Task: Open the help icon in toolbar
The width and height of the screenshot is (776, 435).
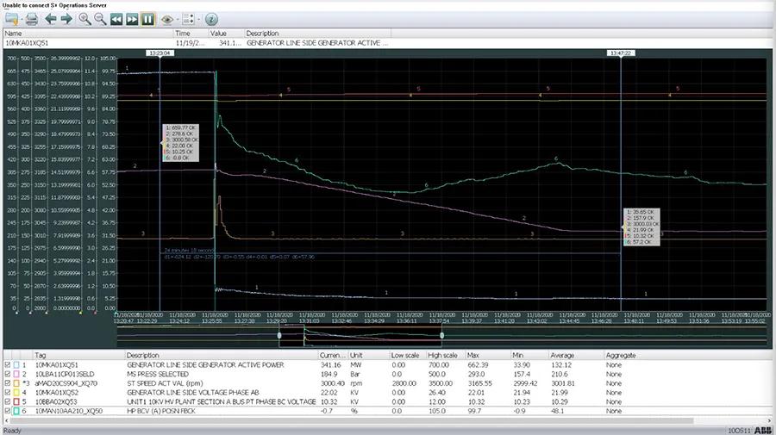Action: tap(211, 18)
